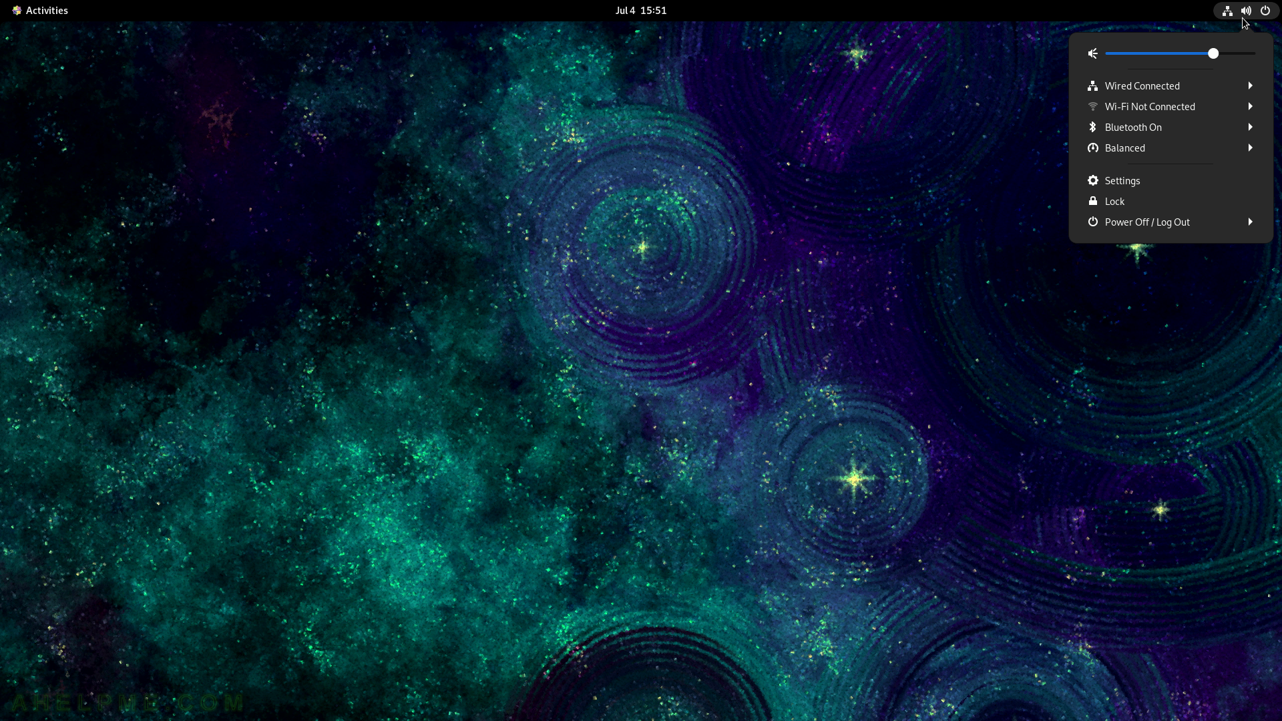The width and height of the screenshot is (1282, 721).
Task: Click the Settings gear icon
Action: (1093, 181)
